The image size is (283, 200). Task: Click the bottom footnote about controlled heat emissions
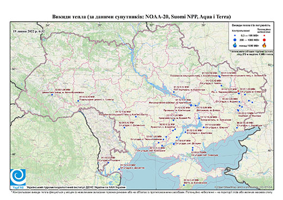click(x=141, y=192)
